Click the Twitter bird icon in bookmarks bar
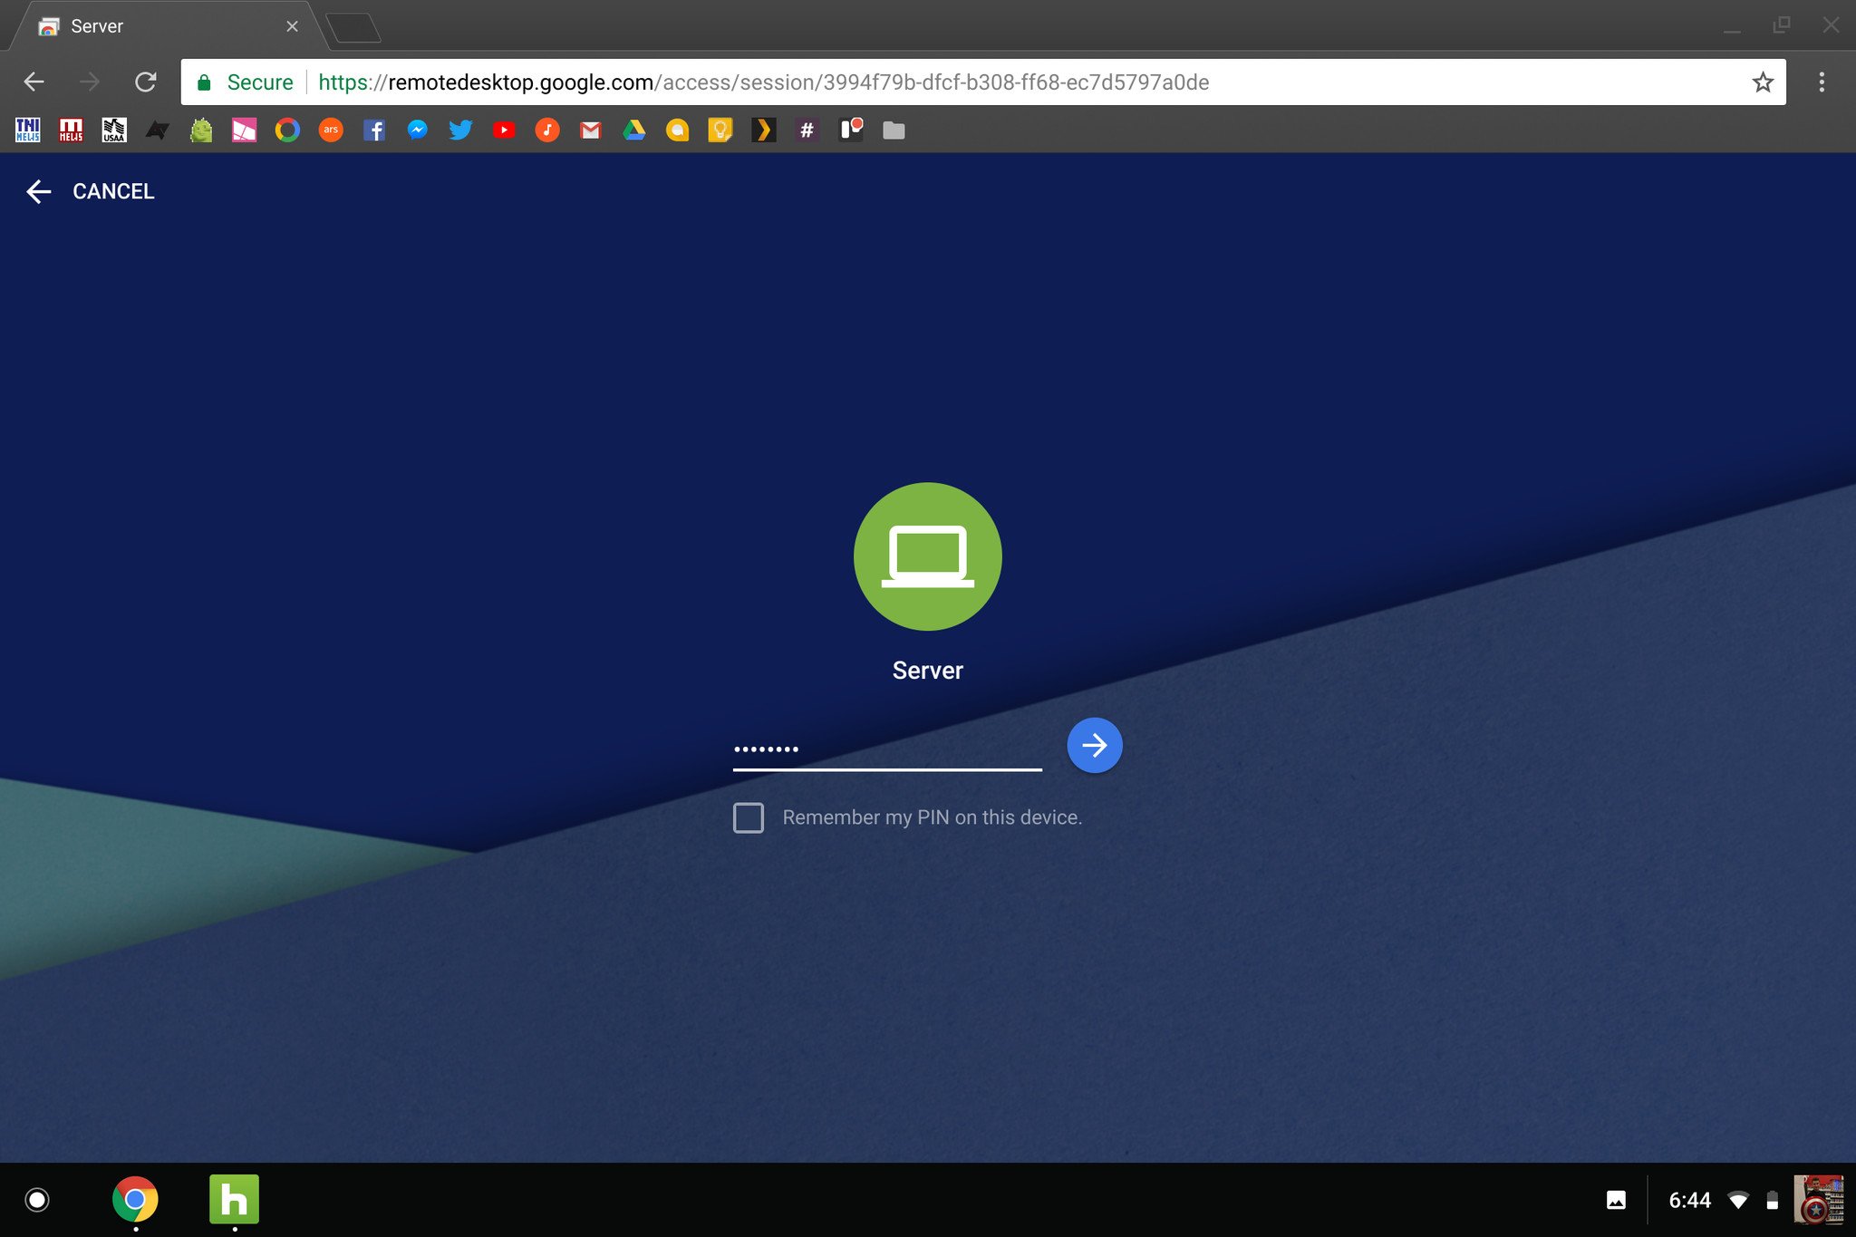This screenshot has height=1237, width=1856. pyautogui.click(x=461, y=129)
